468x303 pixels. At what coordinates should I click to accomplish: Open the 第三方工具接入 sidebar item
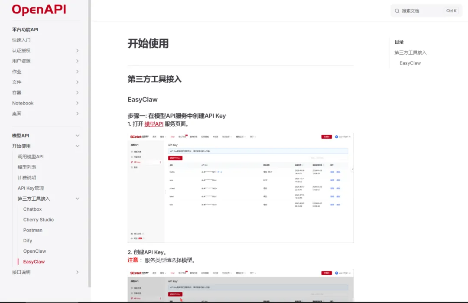[34, 199]
